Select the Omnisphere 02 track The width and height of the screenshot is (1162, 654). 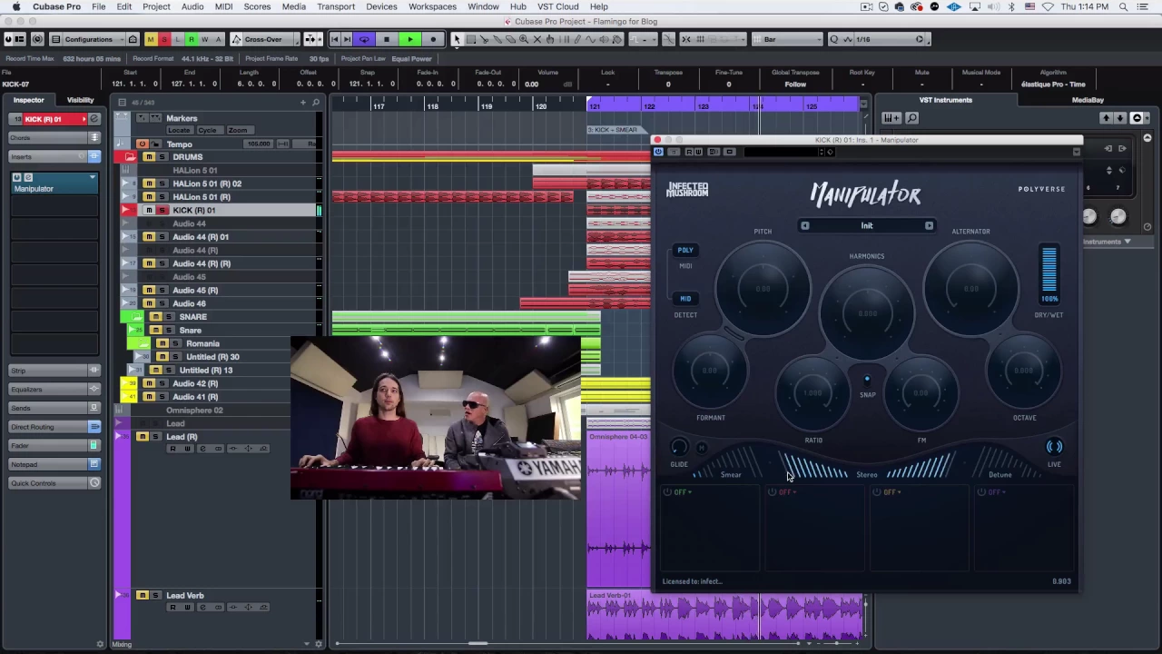[x=194, y=411]
